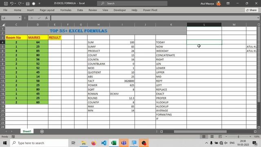The image size is (261, 147).
Task: Click the table grid icon in the quick access toolbar
Action: 28,4
